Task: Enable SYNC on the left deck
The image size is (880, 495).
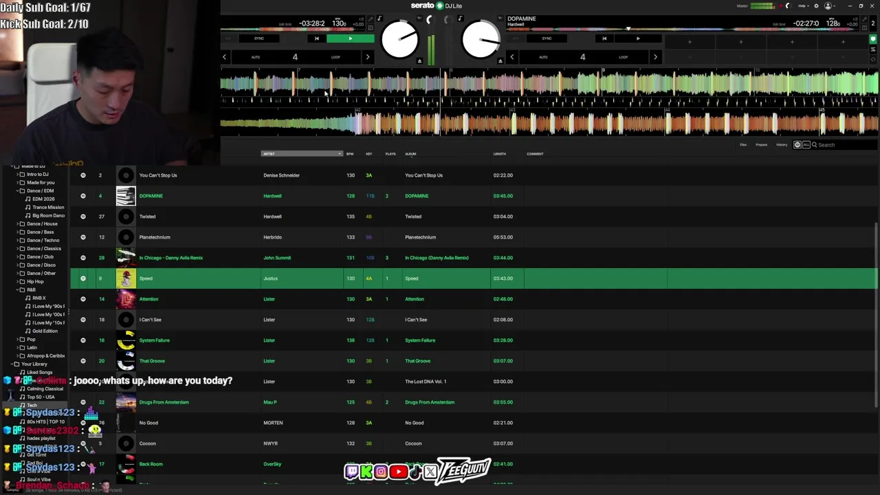Action: coord(259,38)
